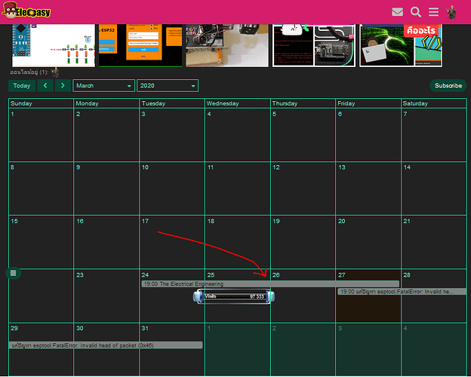The width and height of the screenshot is (471, 377).
Task: Open the คืออะไร thumbnail
Action: click(401, 45)
